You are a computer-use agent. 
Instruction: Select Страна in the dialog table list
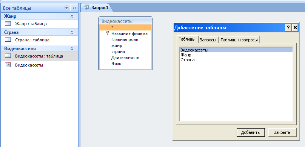[x=236, y=60]
